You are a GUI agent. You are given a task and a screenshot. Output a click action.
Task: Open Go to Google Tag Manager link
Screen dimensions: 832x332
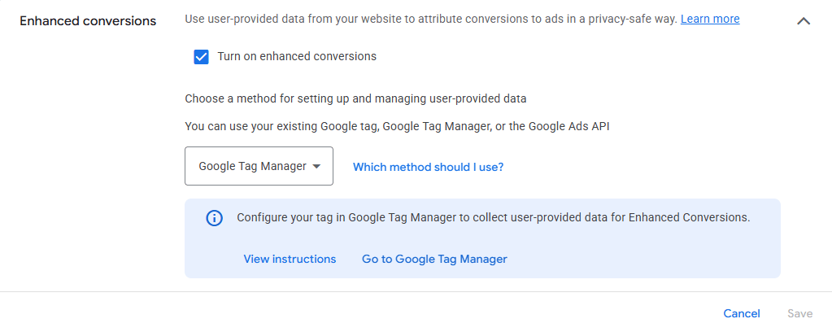pos(434,259)
